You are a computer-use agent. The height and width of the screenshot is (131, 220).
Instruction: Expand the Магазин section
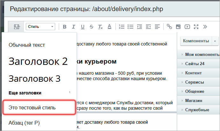[x=199, y=100]
